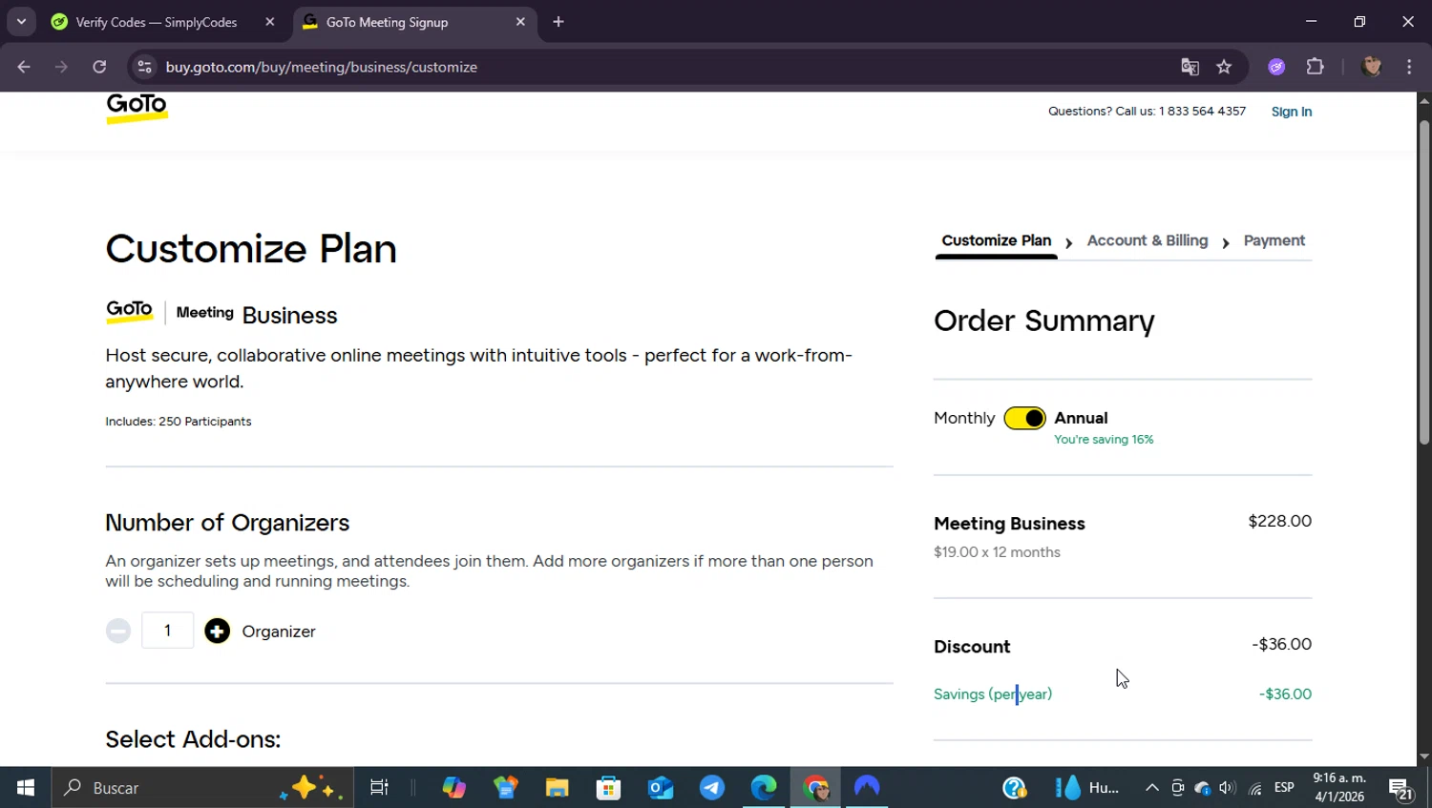
Task: Select the Customize Plan step
Action: [x=996, y=240]
